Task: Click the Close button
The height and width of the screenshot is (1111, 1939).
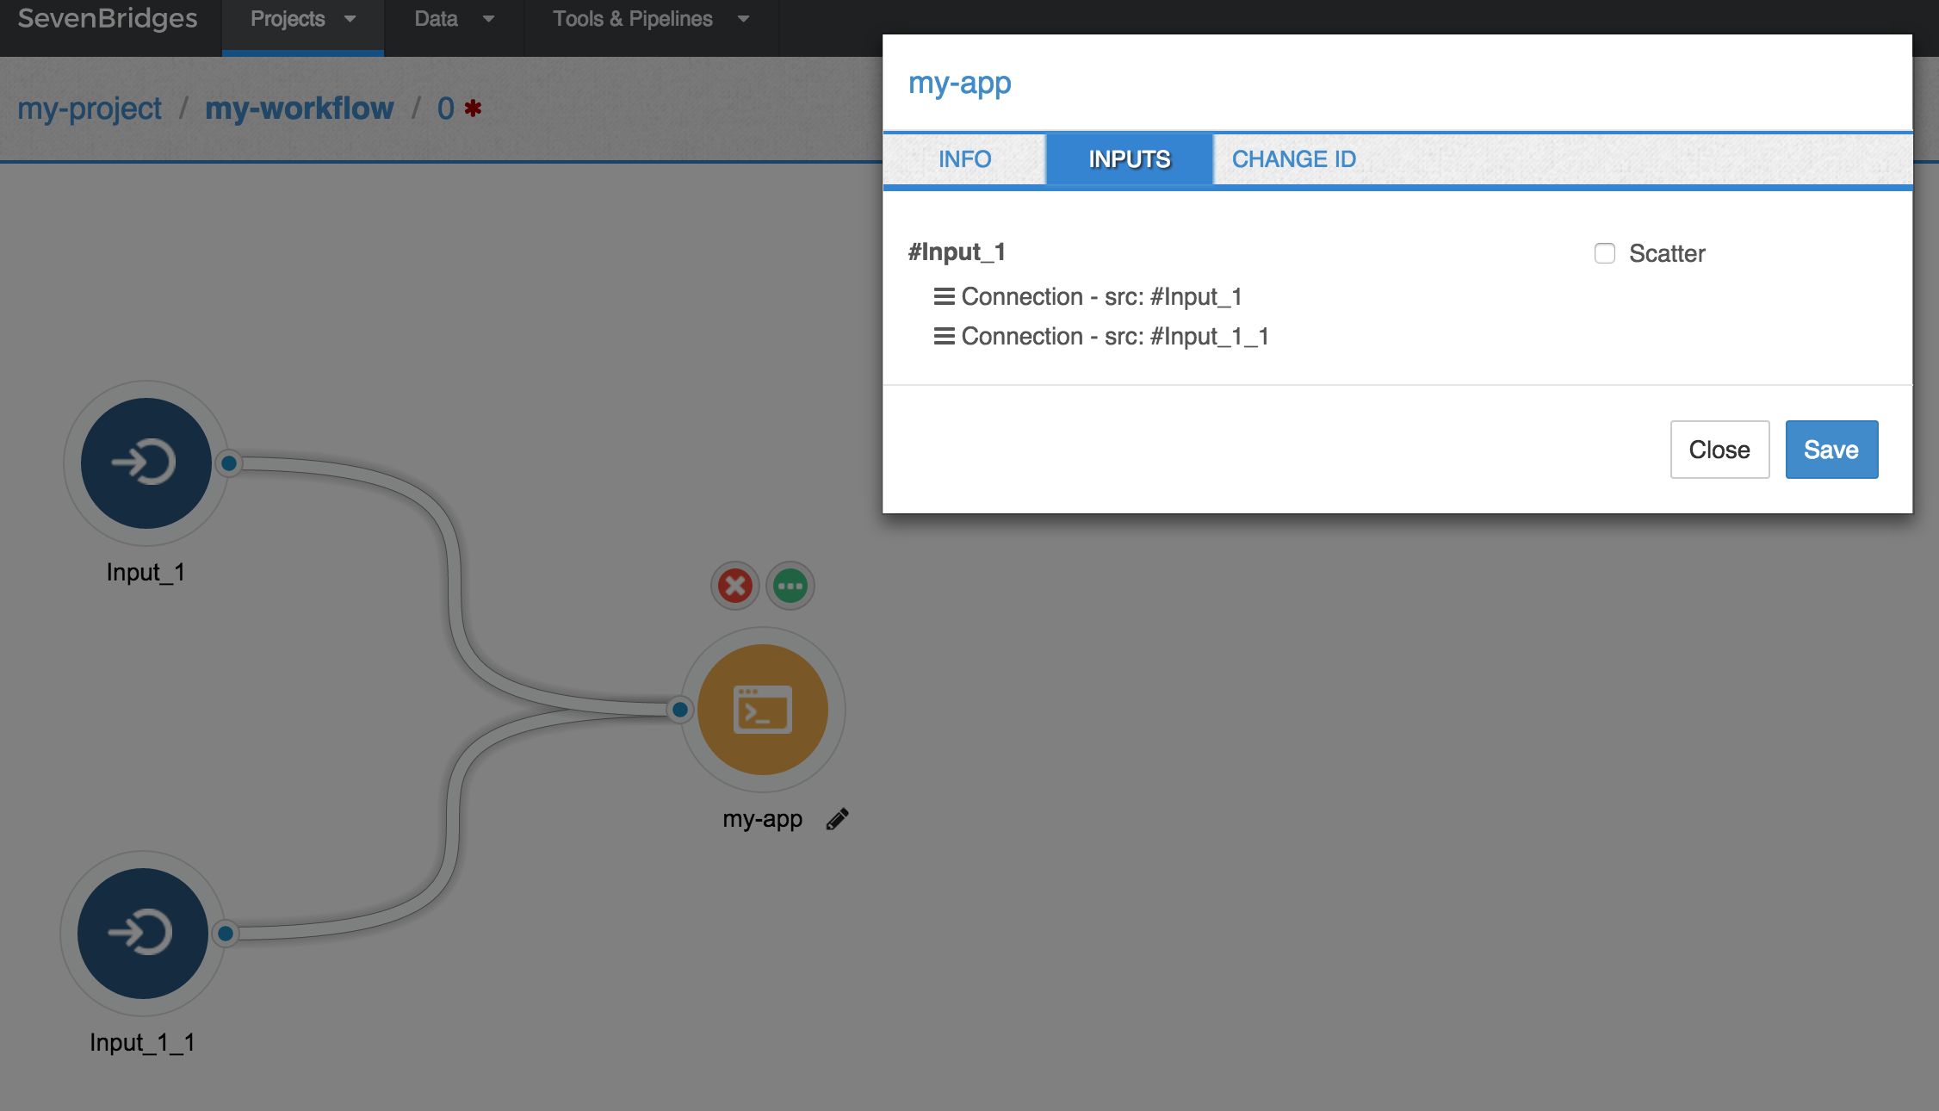Action: tap(1719, 450)
